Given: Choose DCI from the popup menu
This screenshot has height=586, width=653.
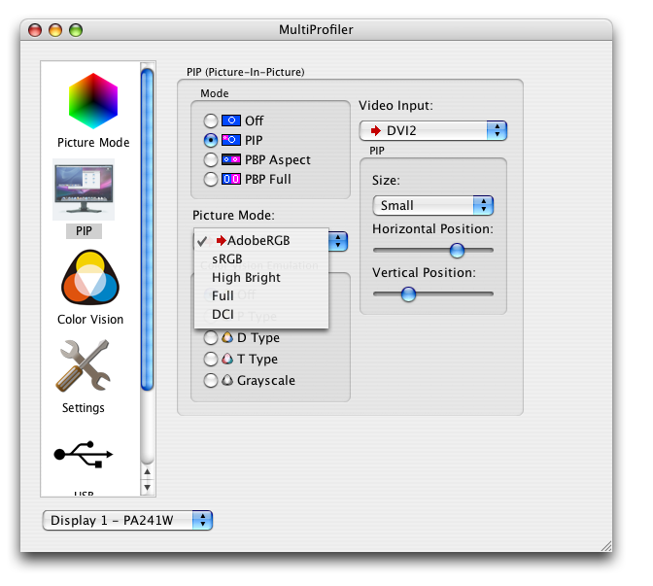Looking at the screenshot, I should click(261, 314).
